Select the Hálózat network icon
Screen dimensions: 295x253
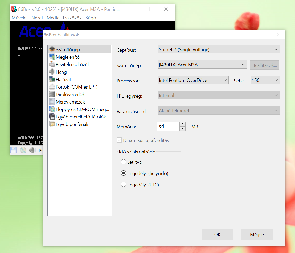52,79
